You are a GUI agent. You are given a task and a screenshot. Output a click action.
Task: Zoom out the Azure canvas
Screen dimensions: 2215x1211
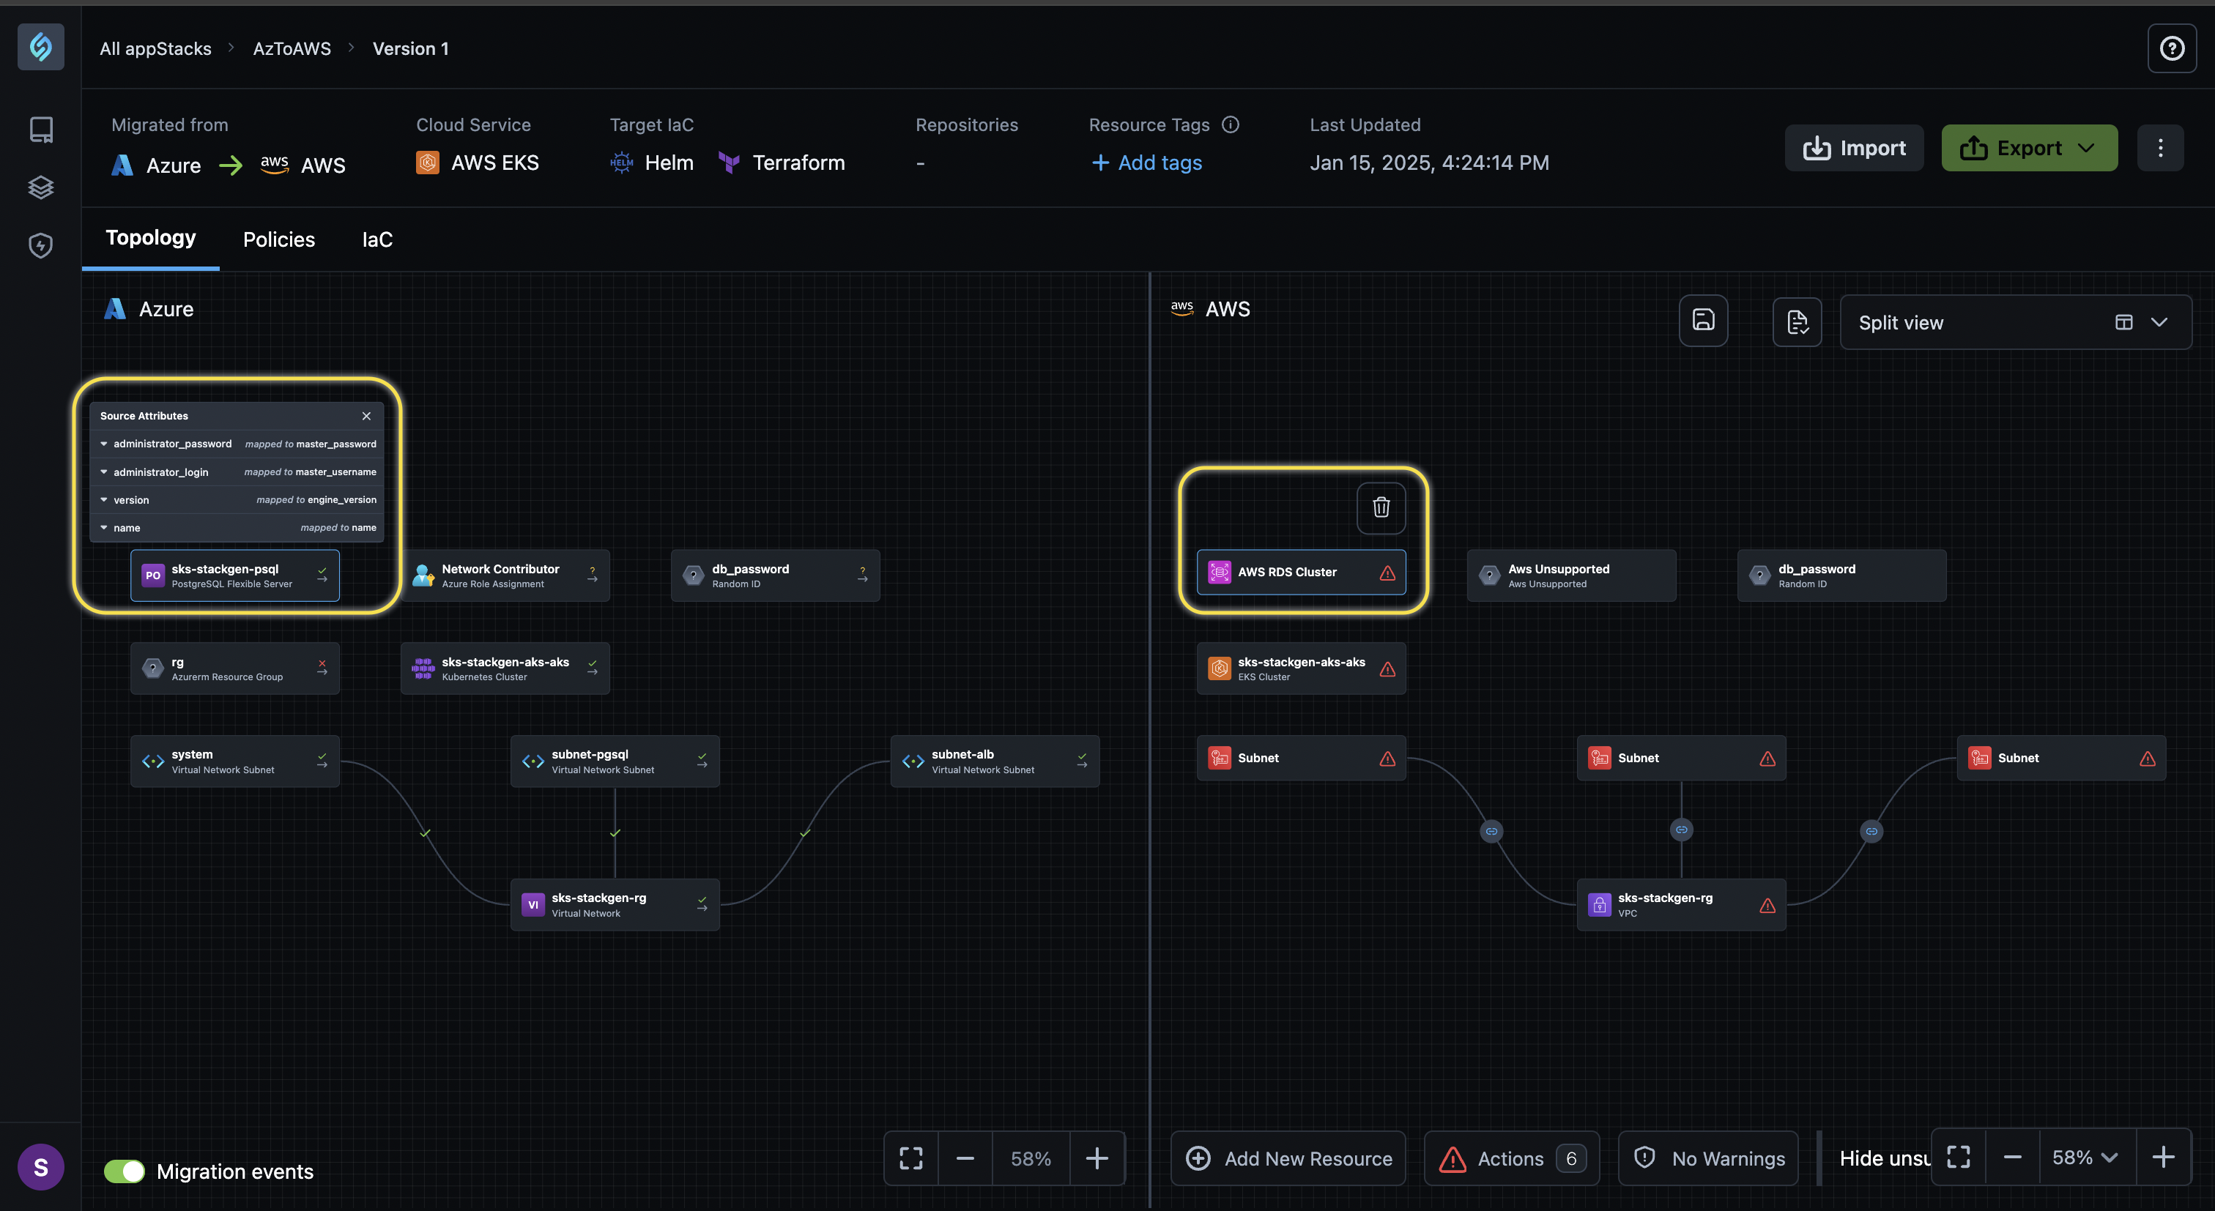pos(965,1158)
